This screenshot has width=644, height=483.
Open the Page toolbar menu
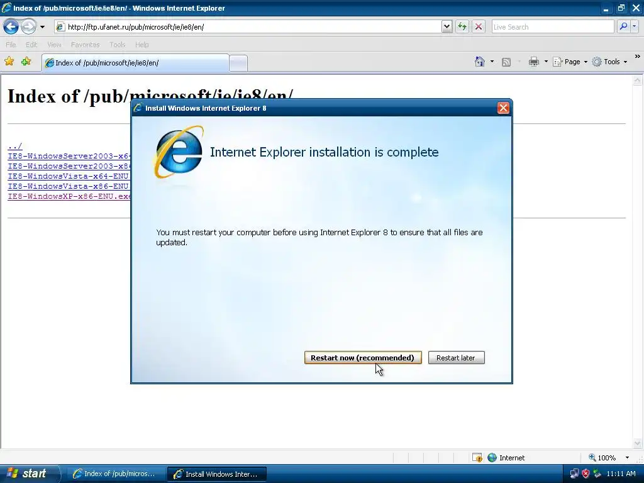click(x=570, y=62)
